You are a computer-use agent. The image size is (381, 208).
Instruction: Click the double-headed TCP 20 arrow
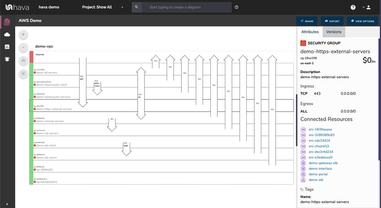pos(141,93)
